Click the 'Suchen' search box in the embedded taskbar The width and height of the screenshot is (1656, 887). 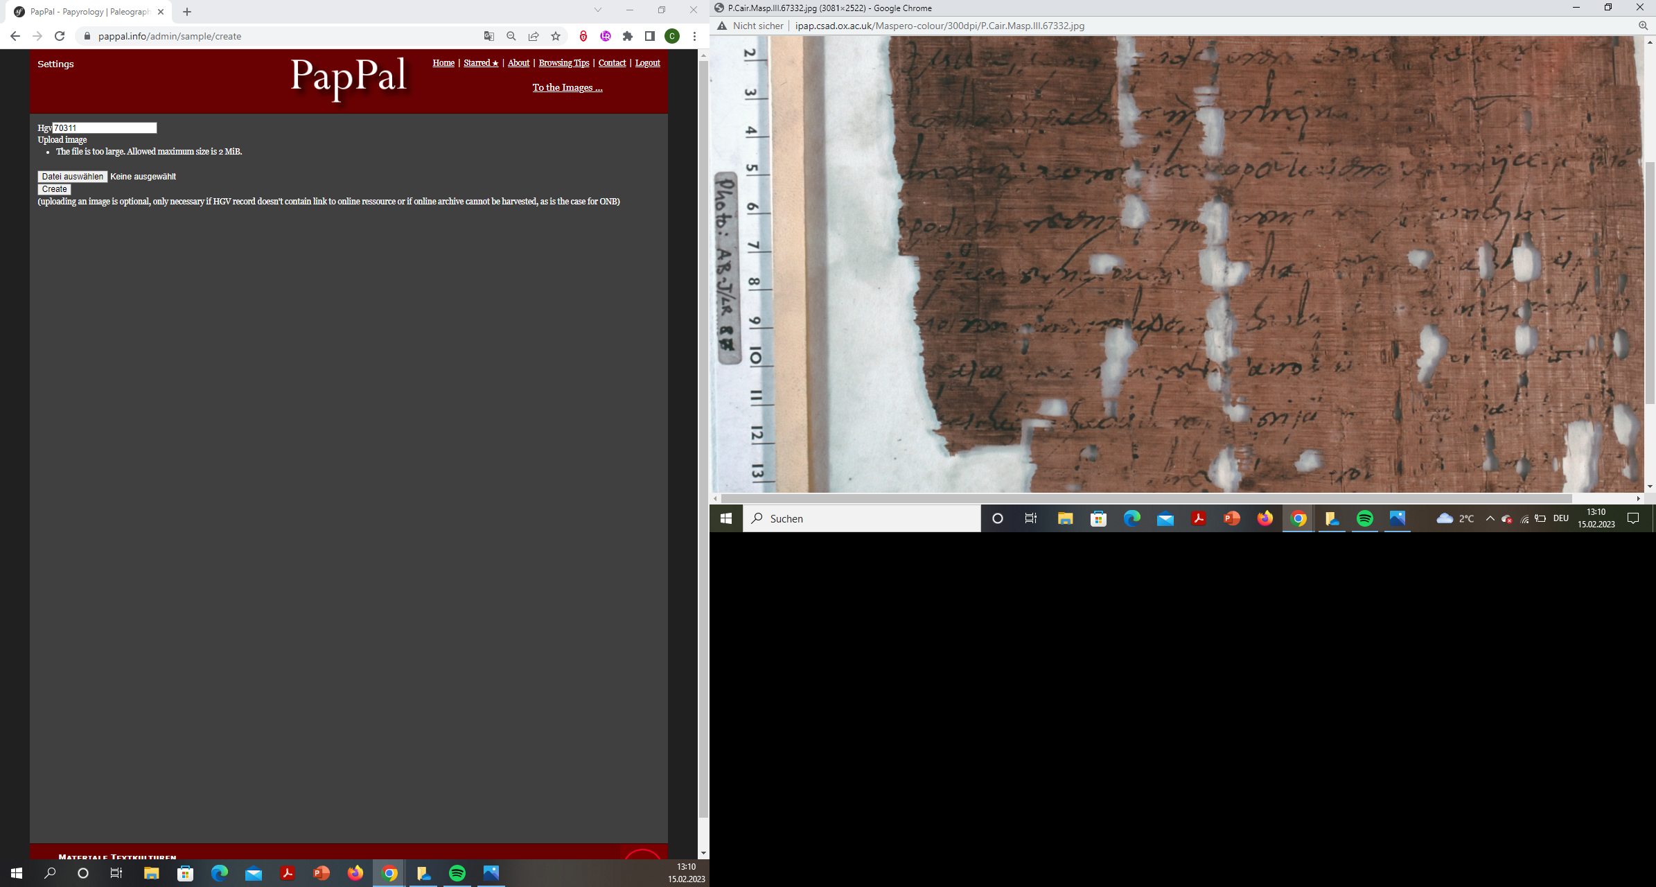(x=862, y=518)
